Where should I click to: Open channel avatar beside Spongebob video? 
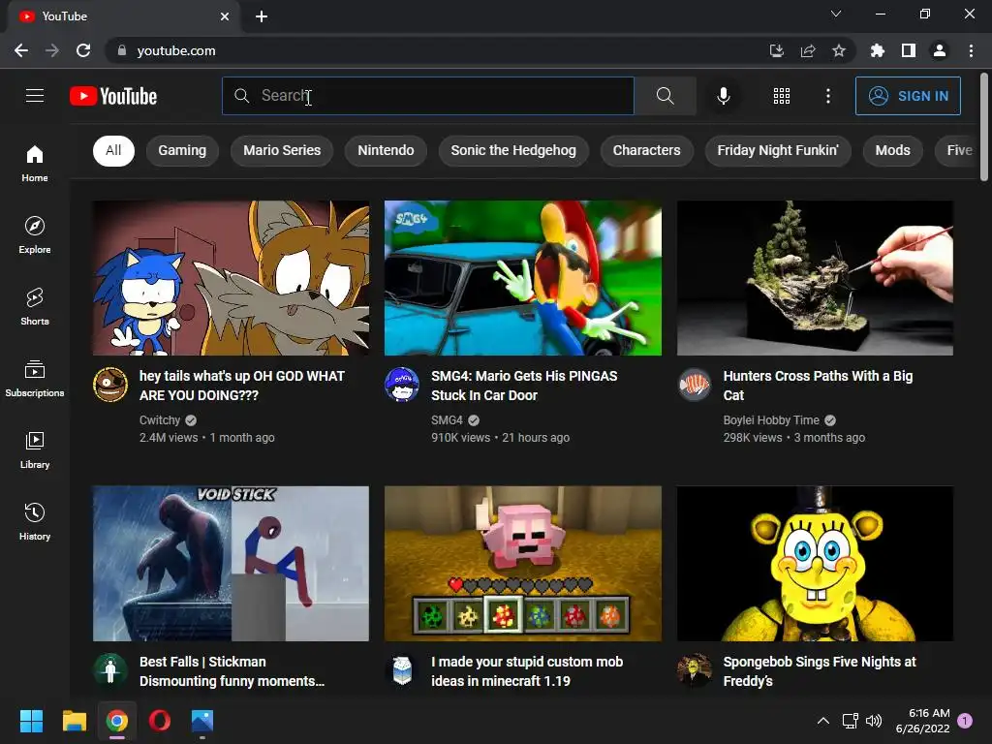[x=694, y=670]
